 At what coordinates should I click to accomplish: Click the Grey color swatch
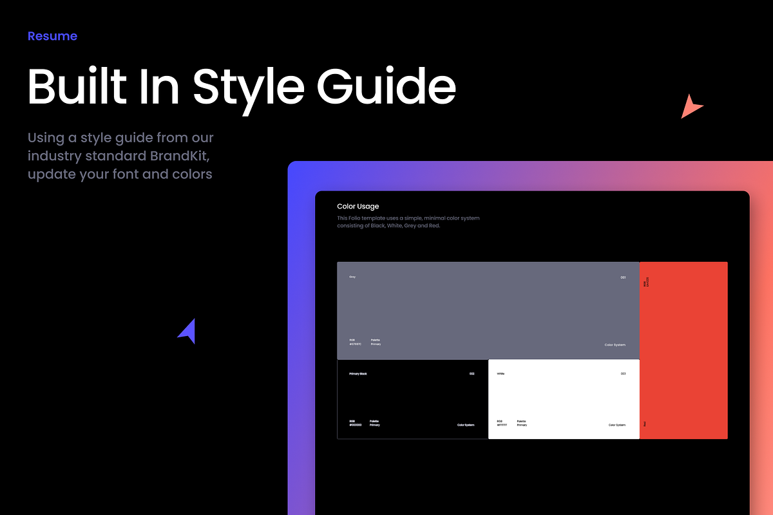488,310
